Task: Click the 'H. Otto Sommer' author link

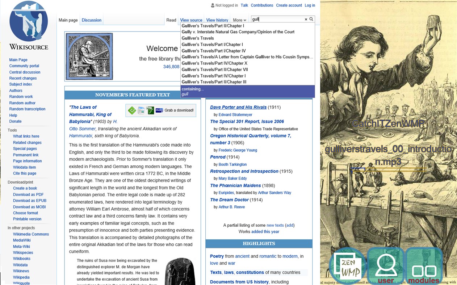Action: pos(93,125)
